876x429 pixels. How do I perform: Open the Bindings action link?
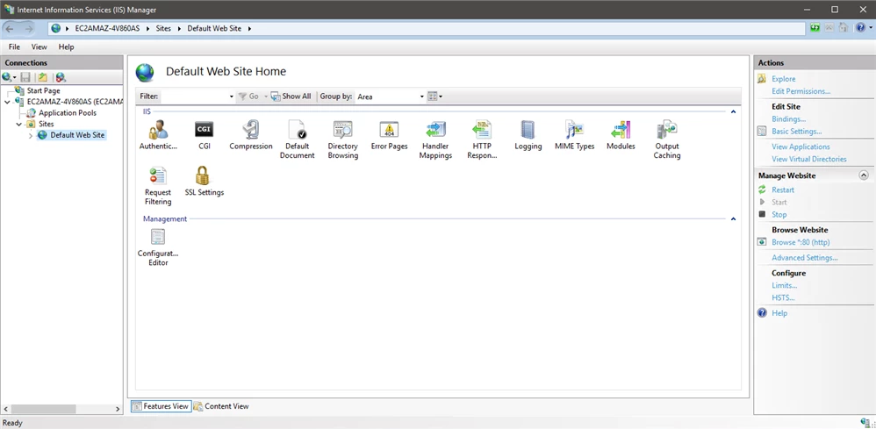[788, 119]
